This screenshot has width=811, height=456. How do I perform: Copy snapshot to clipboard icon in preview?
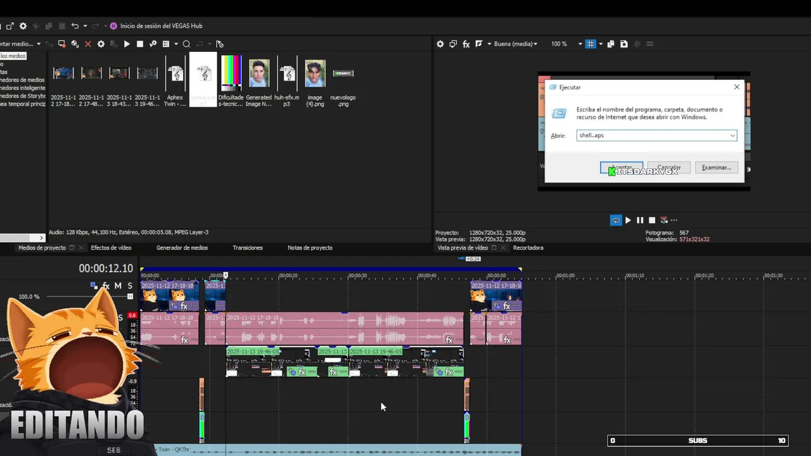(x=611, y=44)
